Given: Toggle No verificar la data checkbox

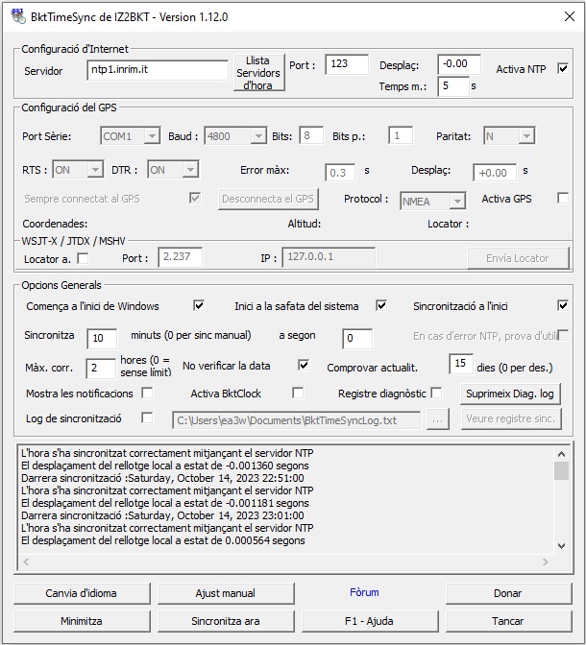Looking at the screenshot, I should point(304,365).
